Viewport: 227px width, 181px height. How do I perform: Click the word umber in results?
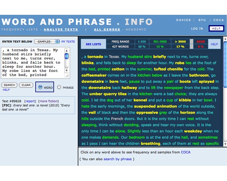click(x=96, y=94)
